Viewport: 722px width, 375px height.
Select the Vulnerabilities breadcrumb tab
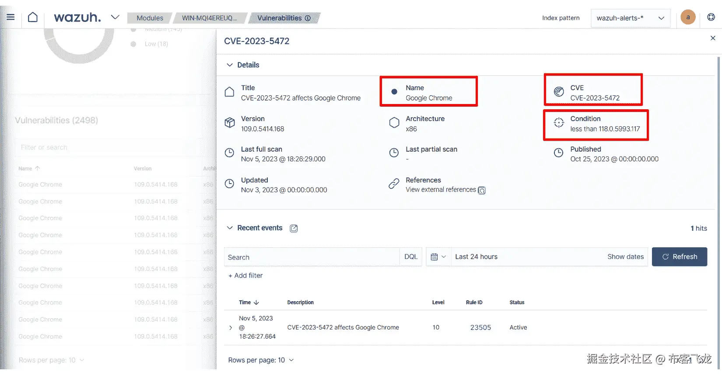[x=279, y=18]
